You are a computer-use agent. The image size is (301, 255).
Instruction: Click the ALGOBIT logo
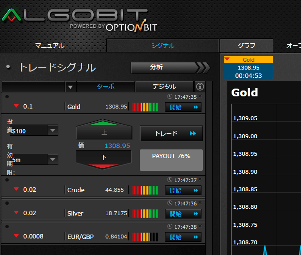coord(75,15)
